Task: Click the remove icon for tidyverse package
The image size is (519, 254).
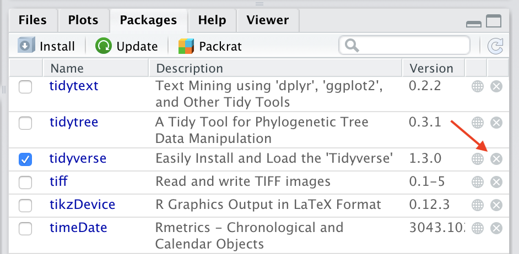Action: [496, 159]
